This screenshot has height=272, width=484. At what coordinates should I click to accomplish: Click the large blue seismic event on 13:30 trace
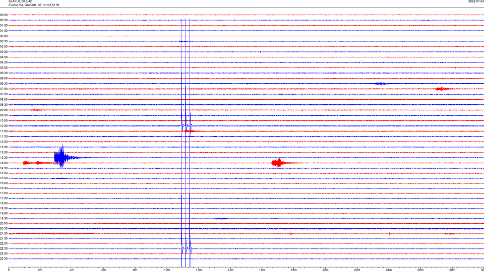(63, 157)
